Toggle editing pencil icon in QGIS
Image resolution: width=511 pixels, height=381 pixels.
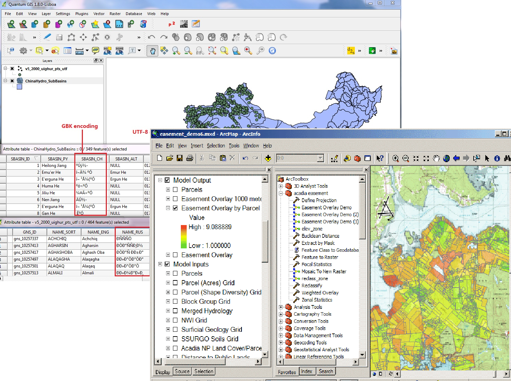point(47,37)
